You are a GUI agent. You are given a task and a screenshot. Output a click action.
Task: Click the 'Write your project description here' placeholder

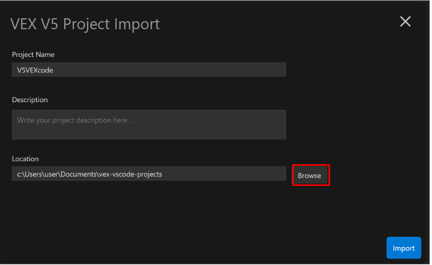tap(77, 120)
